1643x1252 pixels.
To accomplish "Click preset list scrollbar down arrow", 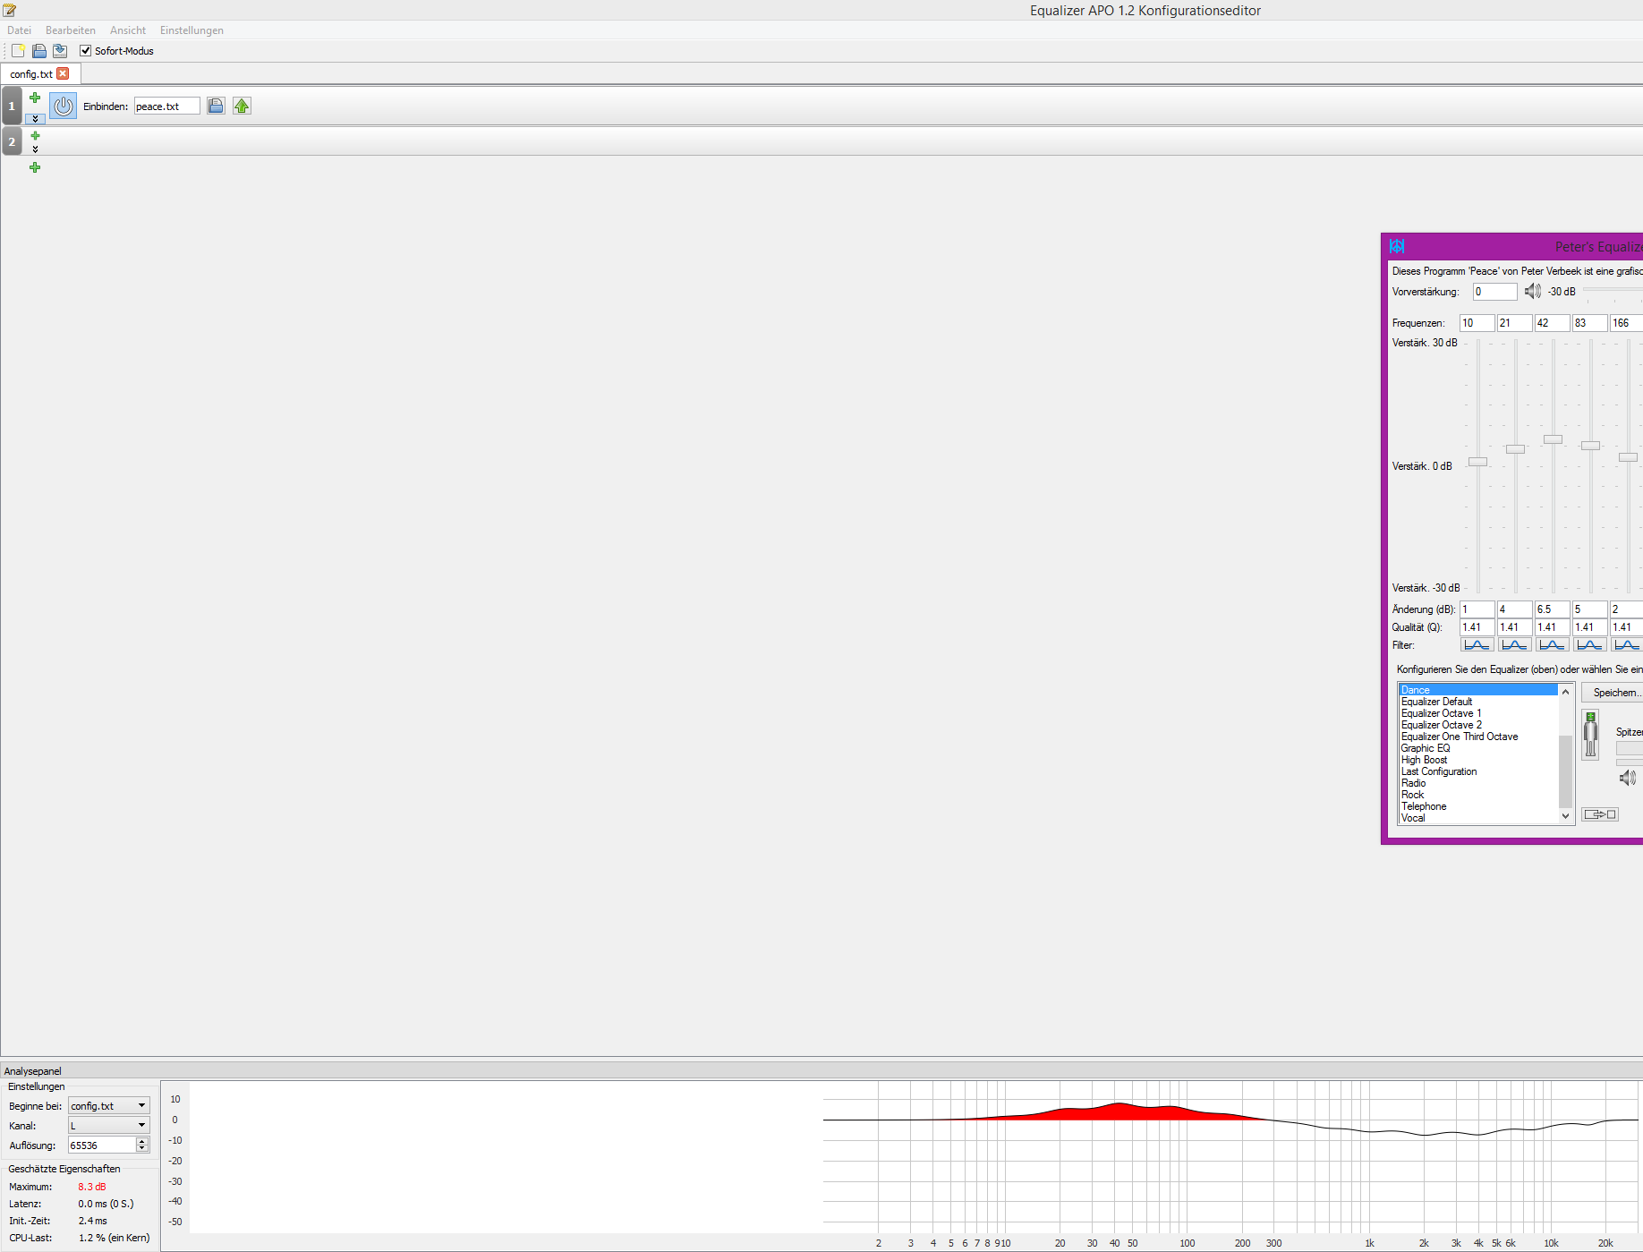I will (1565, 816).
